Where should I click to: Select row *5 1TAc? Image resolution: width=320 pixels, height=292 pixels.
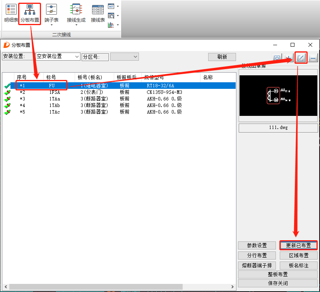123,112
